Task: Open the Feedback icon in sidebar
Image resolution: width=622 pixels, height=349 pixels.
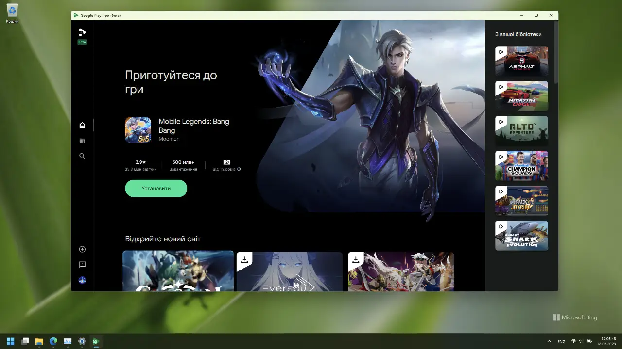Action: [82, 265]
